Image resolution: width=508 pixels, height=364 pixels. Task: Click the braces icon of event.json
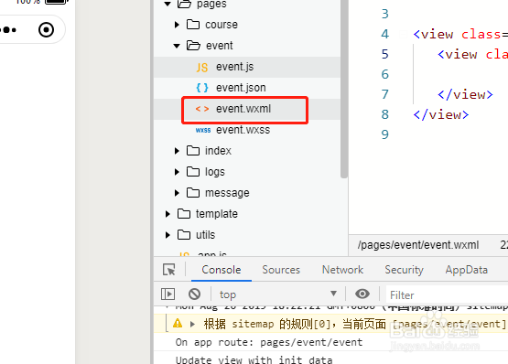tap(202, 88)
